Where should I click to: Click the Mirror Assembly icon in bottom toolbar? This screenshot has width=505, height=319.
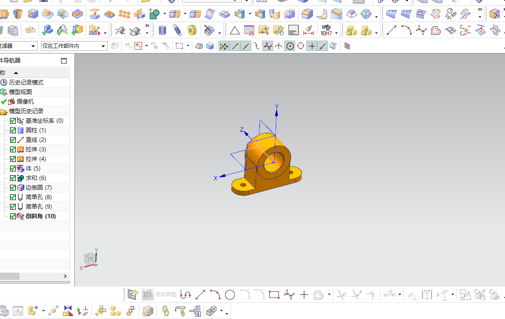(68, 311)
